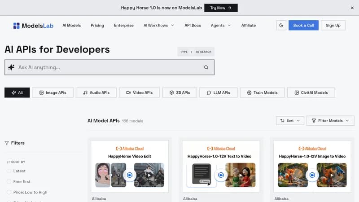Open AI Models nav link
Viewport: 359px width, 202px height.
point(72,26)
